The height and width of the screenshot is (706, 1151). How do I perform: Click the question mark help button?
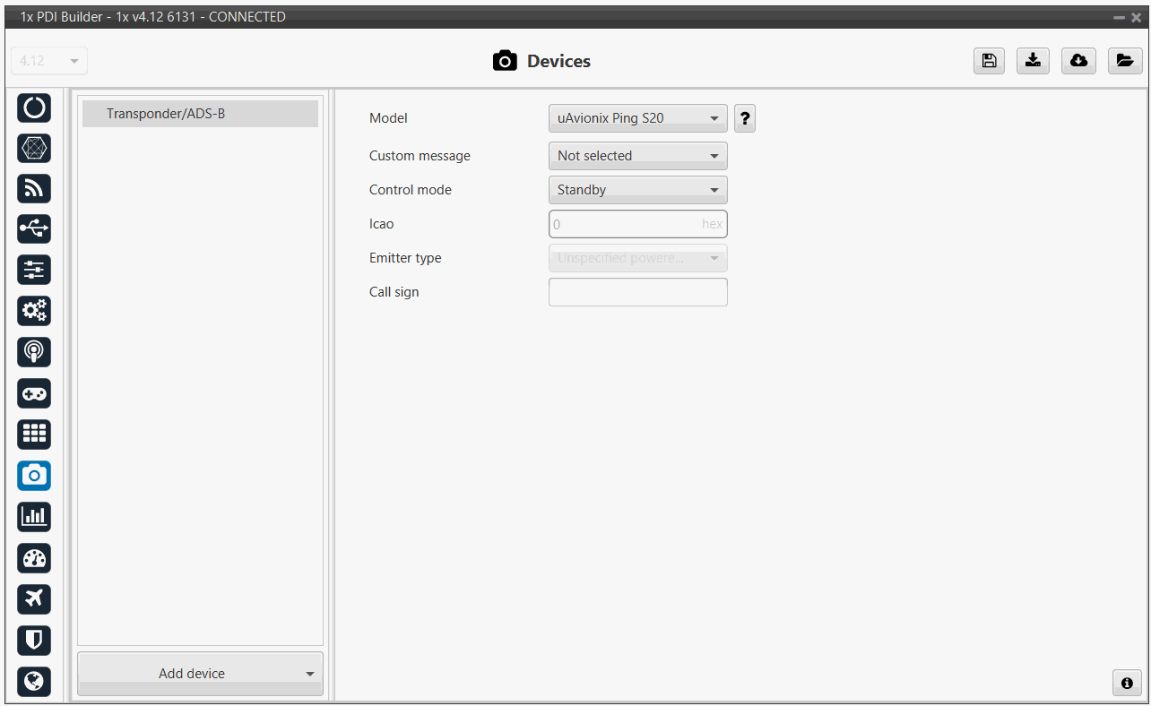pyautogui.click(x=745, y=118)
